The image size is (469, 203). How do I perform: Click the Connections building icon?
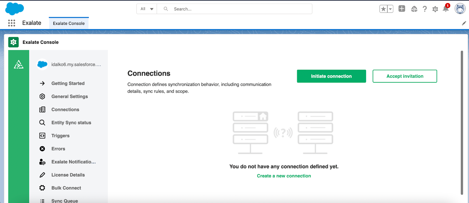(42, 110)
